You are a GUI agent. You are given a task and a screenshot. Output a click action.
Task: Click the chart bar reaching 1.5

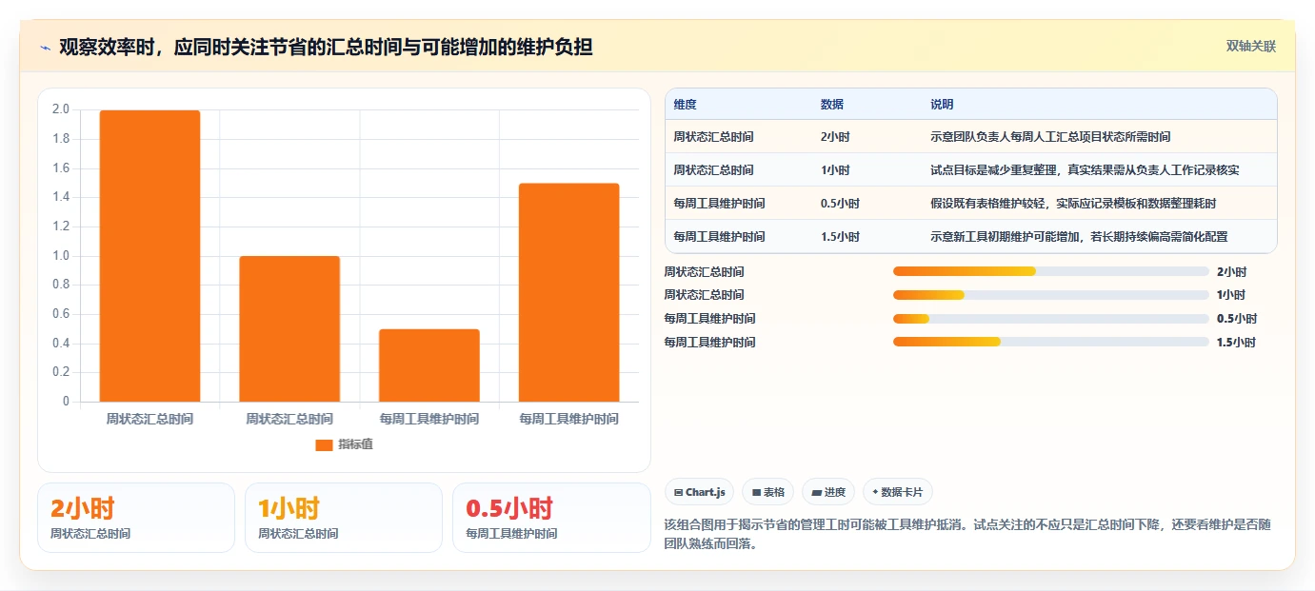568,292
